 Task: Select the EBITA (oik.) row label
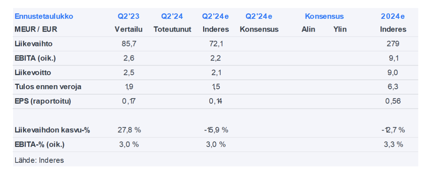(36, 58)
